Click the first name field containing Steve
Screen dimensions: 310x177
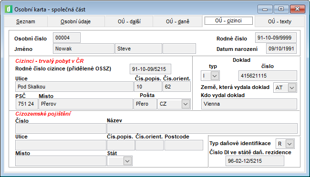(138, 49)
